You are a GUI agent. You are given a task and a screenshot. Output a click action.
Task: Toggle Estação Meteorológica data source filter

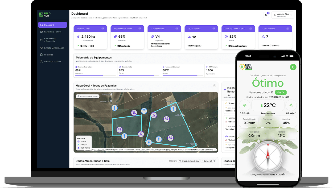(x=189, y=161)
